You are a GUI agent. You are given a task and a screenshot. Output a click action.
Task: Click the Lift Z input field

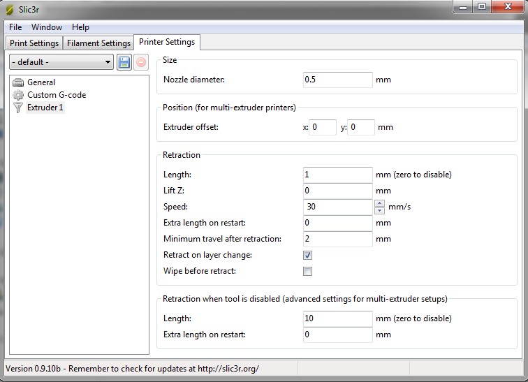point(338,191)
